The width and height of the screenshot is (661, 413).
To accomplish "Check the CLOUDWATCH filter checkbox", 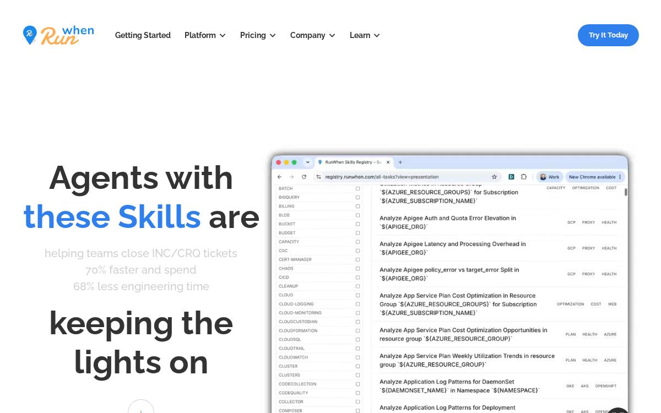I will (x=357, y=357).
